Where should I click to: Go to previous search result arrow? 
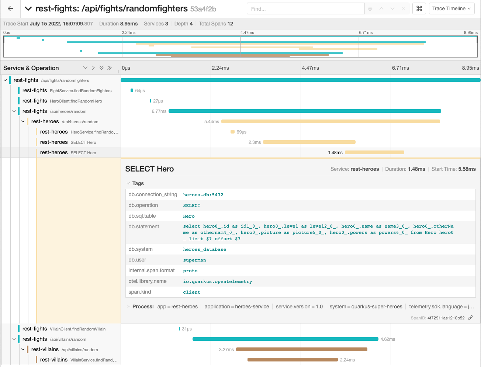point(381,9)
